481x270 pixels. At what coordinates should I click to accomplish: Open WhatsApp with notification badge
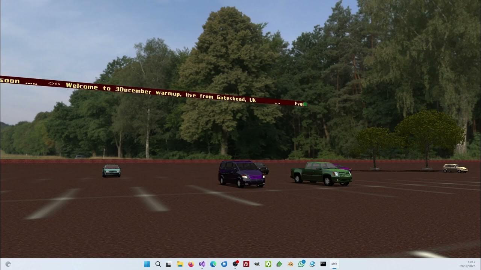pyautogui.click(x=301, y=264)
